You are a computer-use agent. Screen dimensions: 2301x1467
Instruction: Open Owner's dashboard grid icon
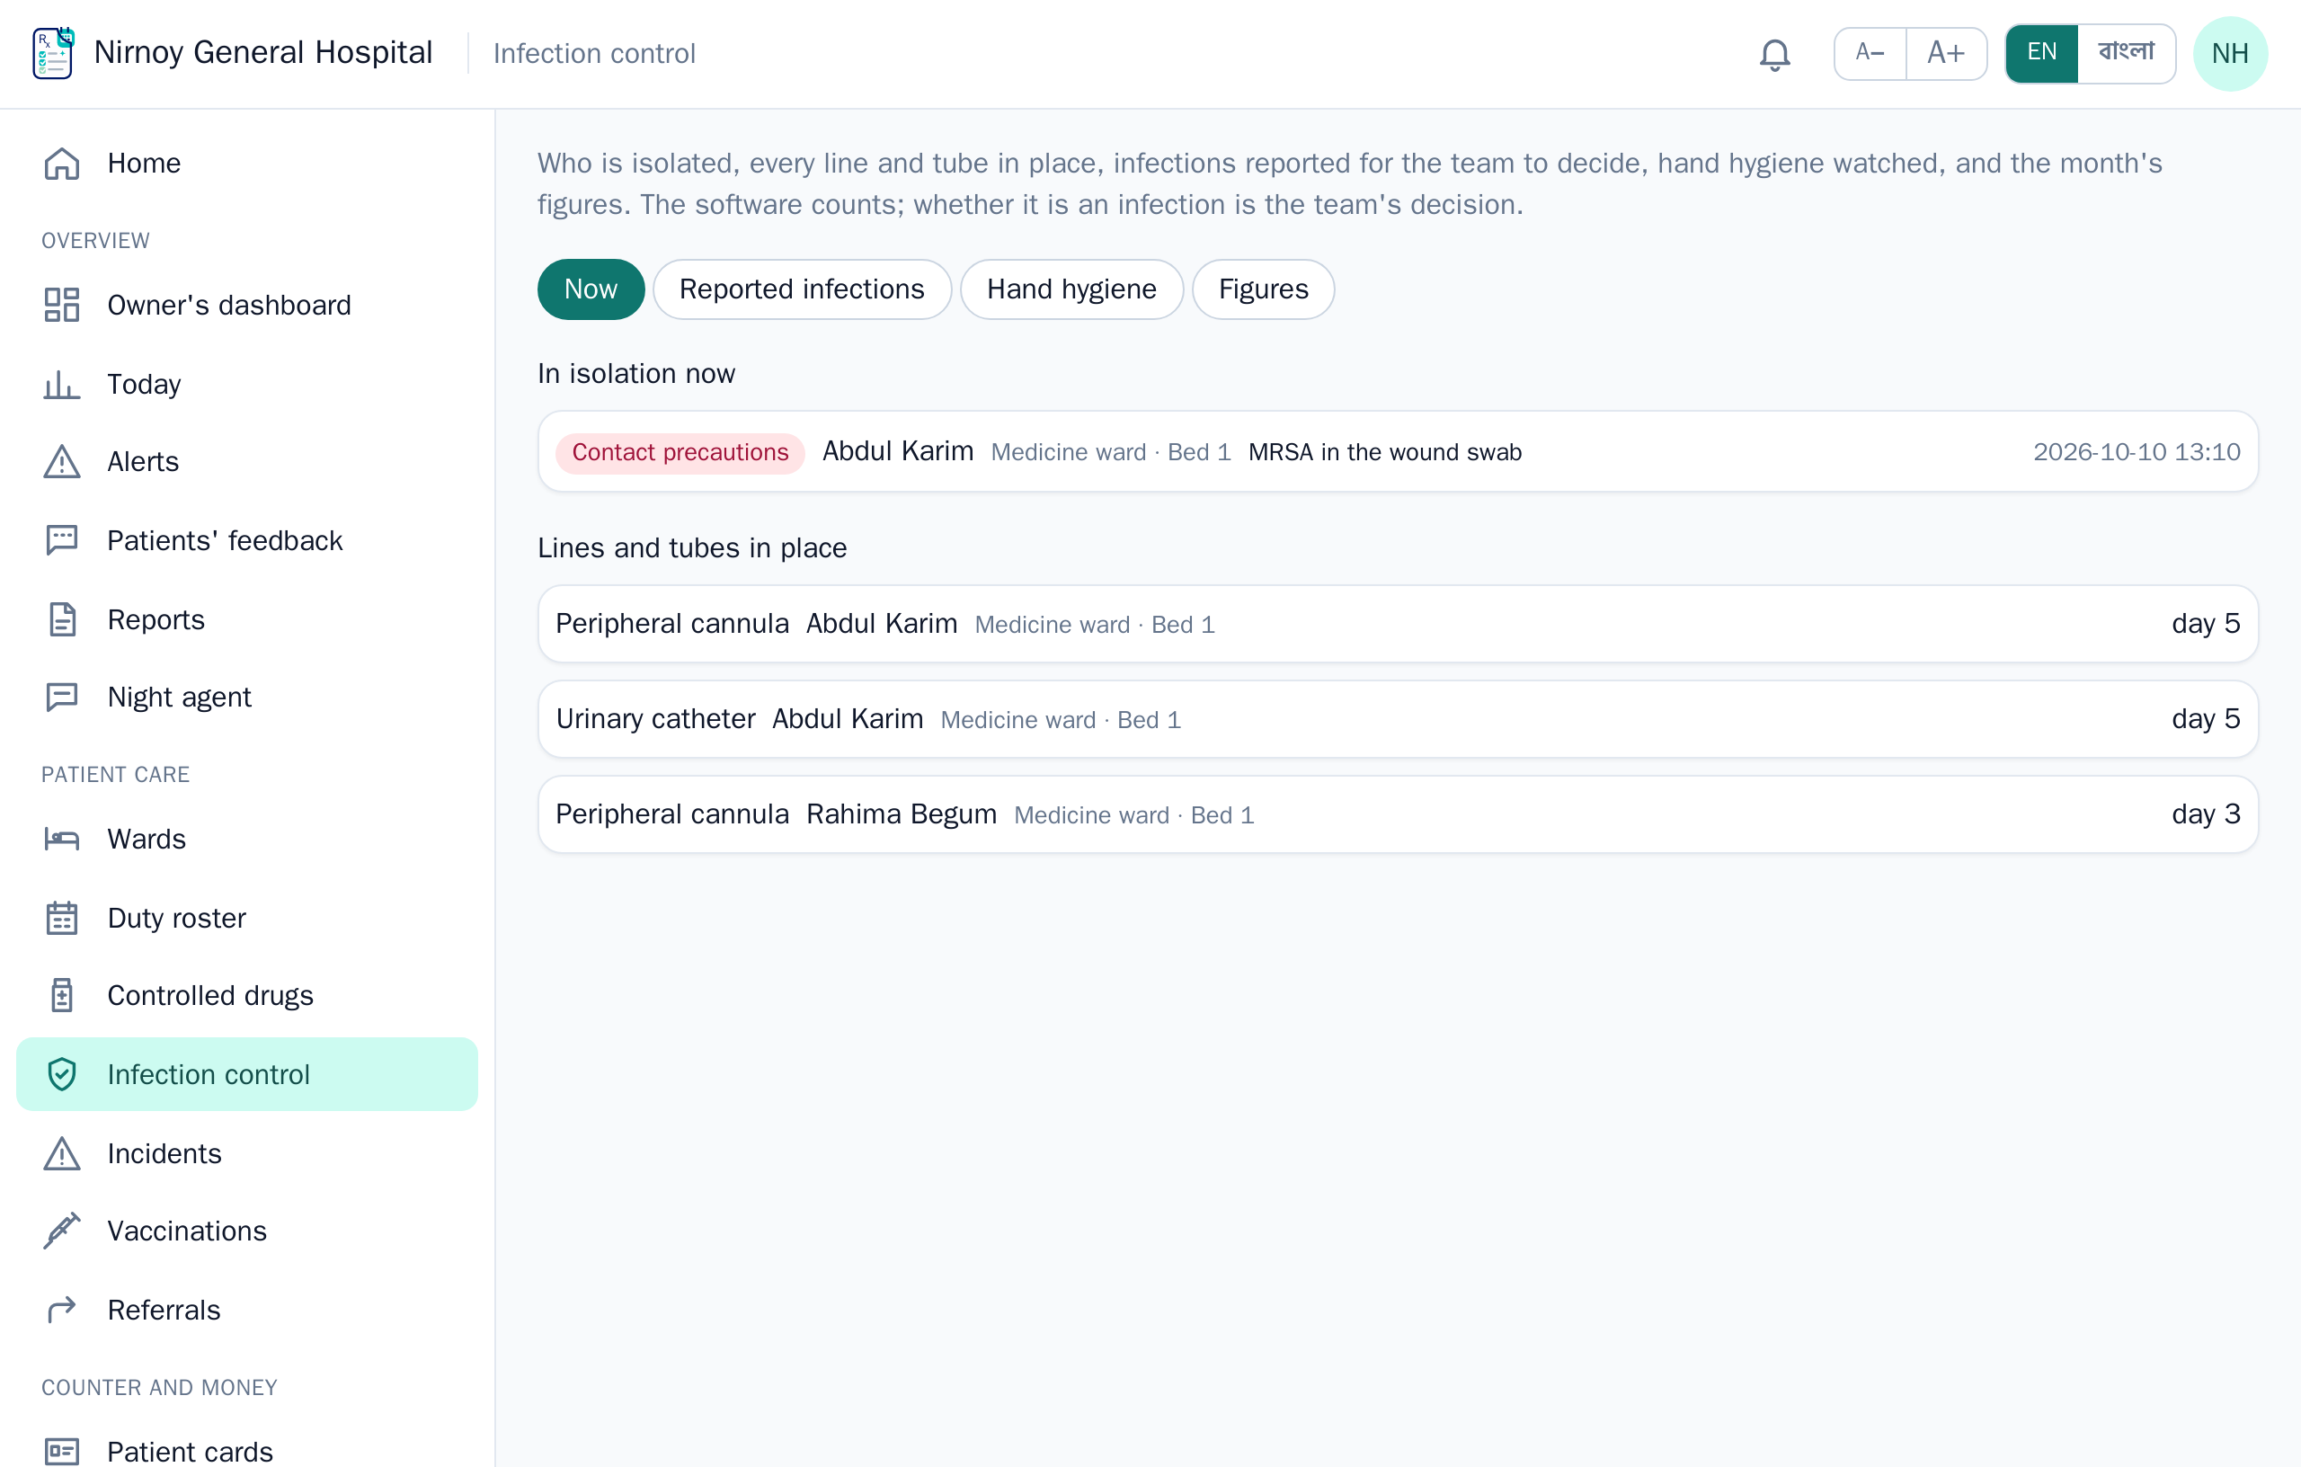coord(62,305)
